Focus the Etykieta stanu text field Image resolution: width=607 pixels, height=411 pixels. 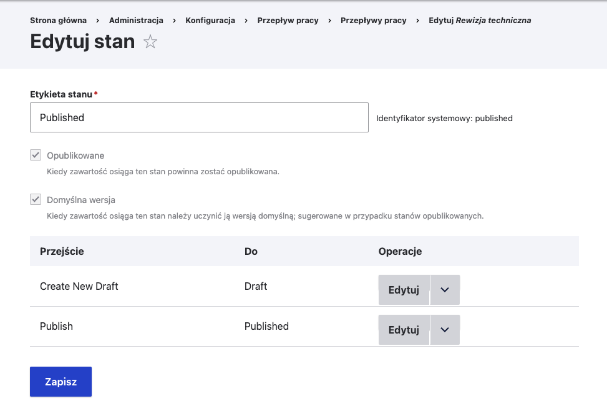199,117
